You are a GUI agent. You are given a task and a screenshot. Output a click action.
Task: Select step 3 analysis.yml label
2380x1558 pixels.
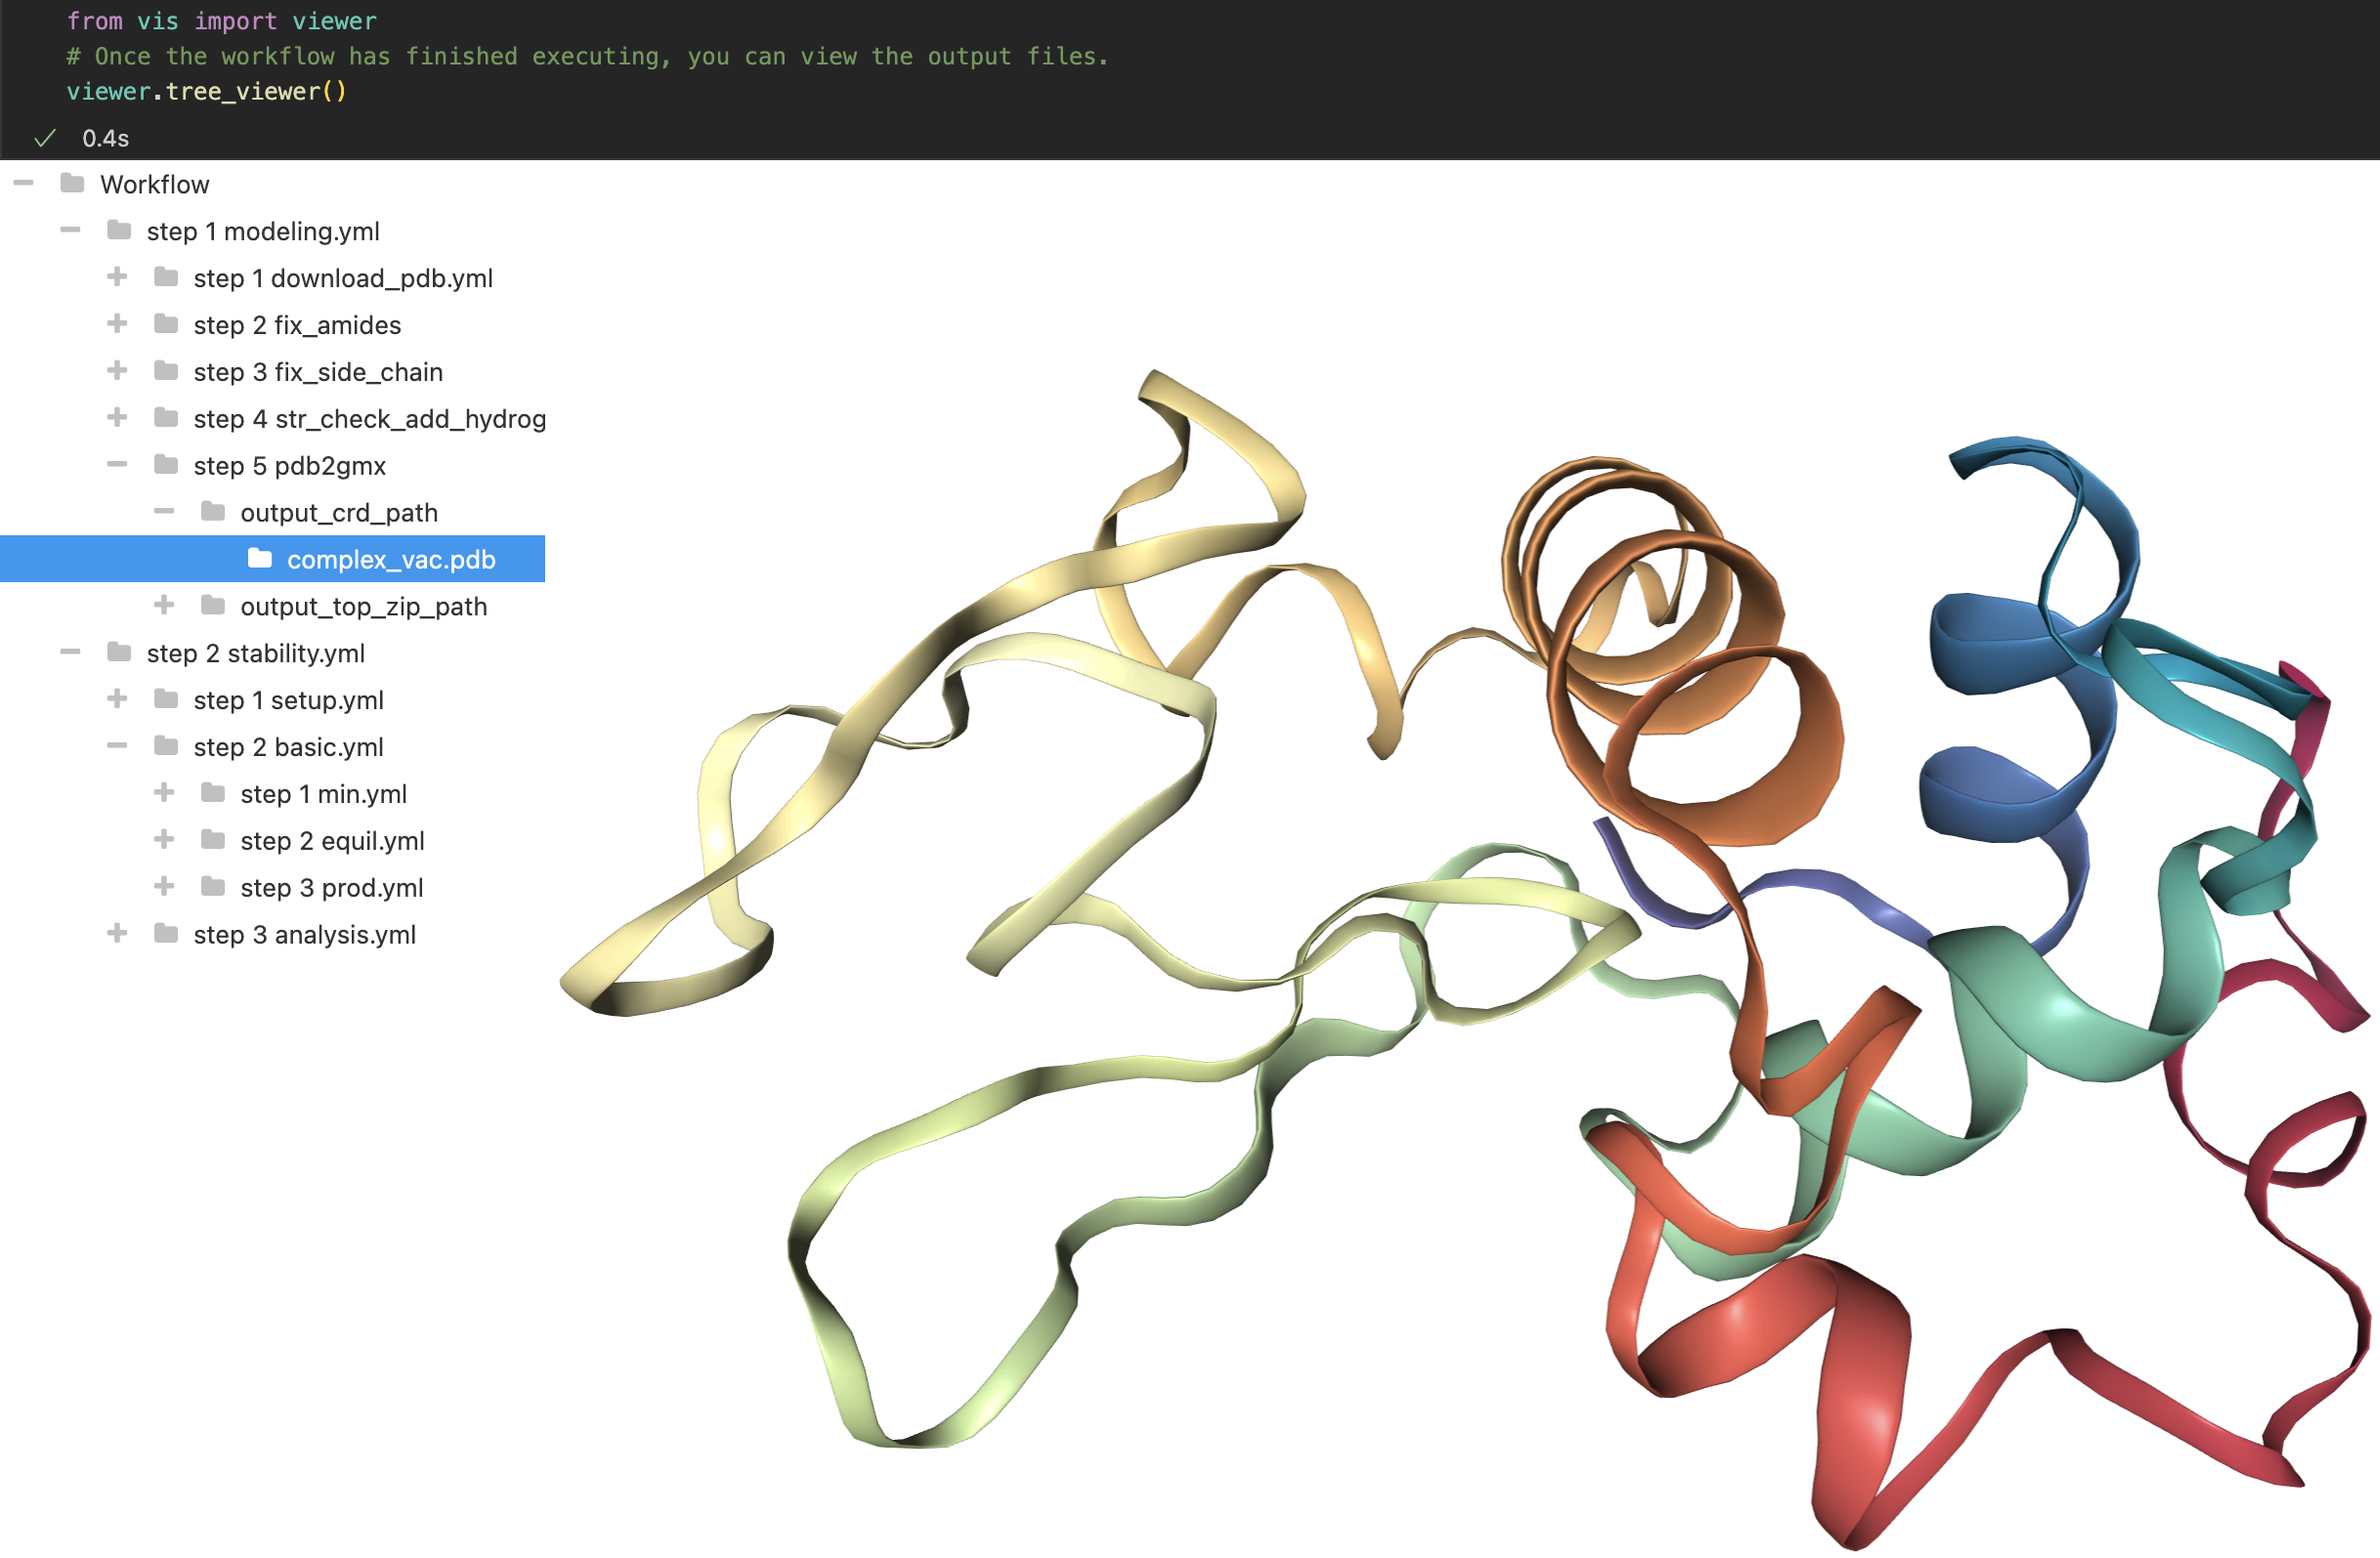pyautogui.click(x=305, y=935)
